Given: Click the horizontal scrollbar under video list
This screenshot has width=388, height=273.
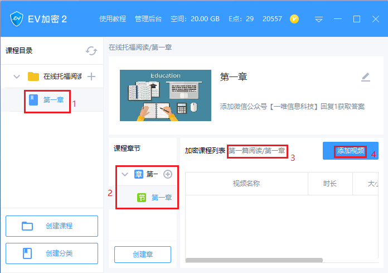Looking at the screenshot, I should [x=254, y=260].
